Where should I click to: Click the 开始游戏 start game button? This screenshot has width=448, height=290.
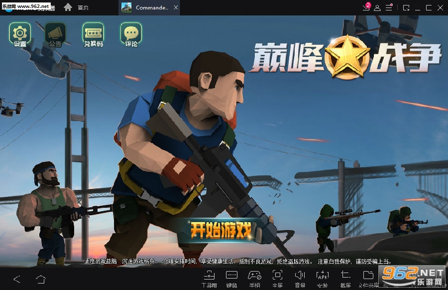[x=221, y=230]
